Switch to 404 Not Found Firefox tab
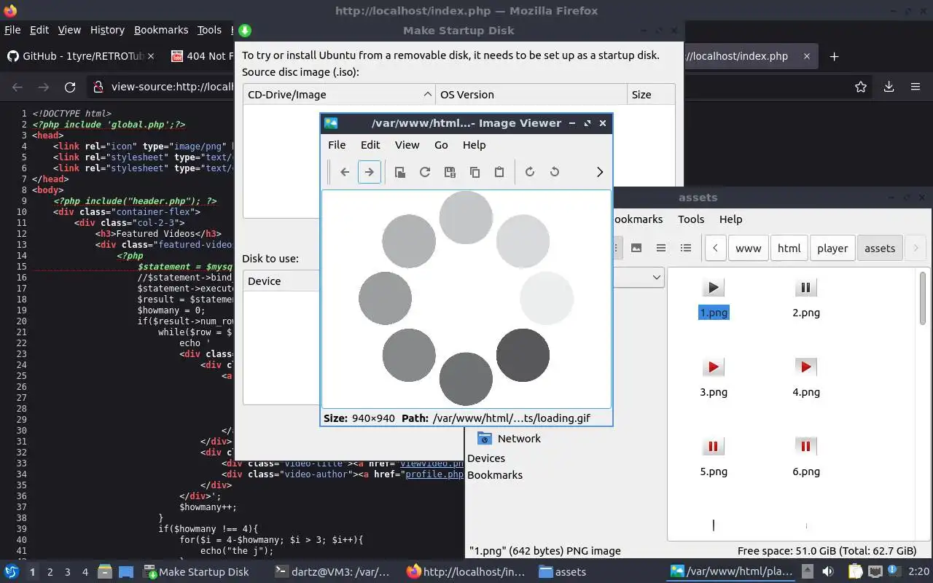933x583 pixels. coord(202,56)
